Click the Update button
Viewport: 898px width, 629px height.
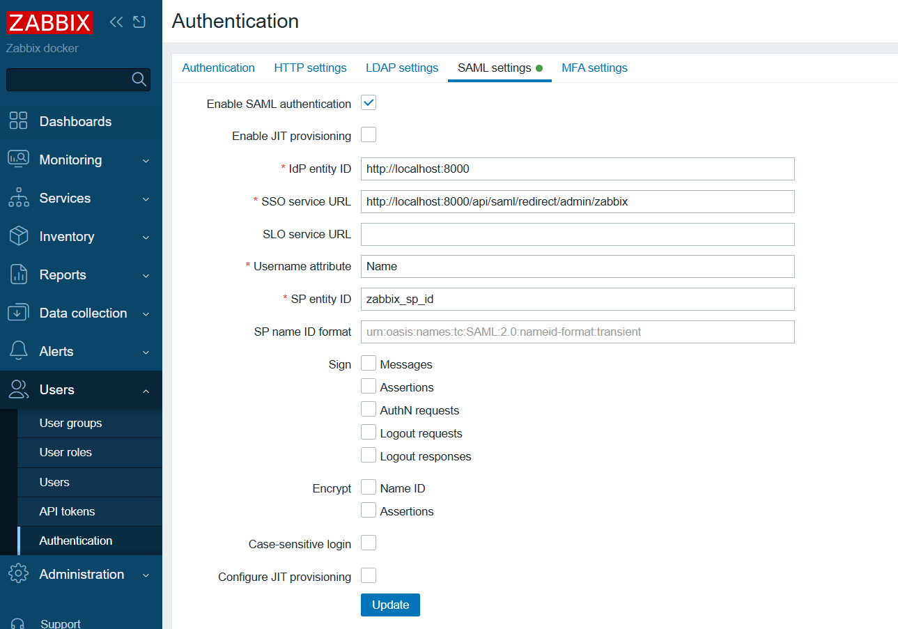click(389, 605)
